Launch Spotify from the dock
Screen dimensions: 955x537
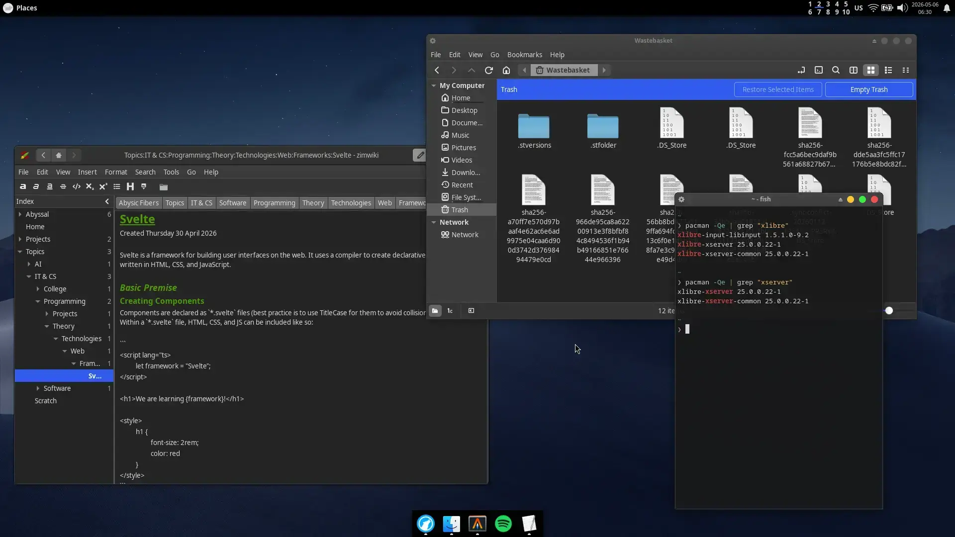pos(503,524)
